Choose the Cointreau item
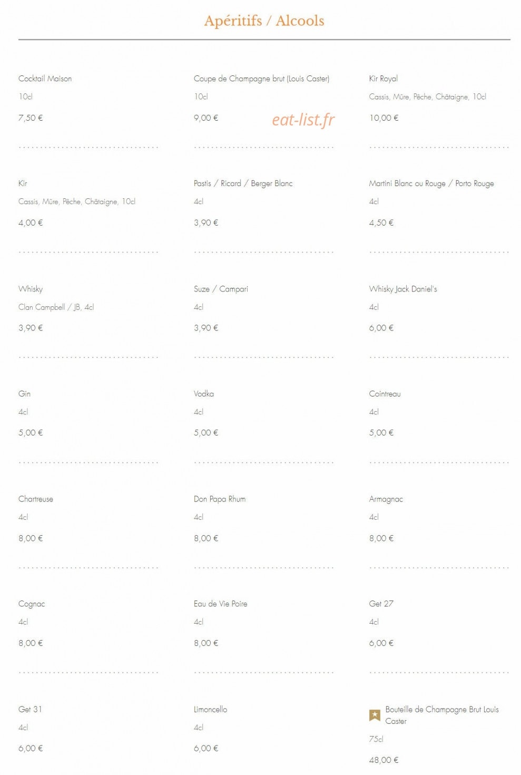Image resolution: width=521 pixels, height=775 pixels. point(385,394)
